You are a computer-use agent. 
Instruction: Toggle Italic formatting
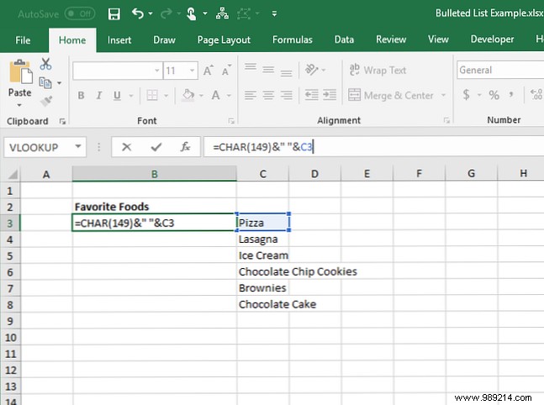coord(99,95)
